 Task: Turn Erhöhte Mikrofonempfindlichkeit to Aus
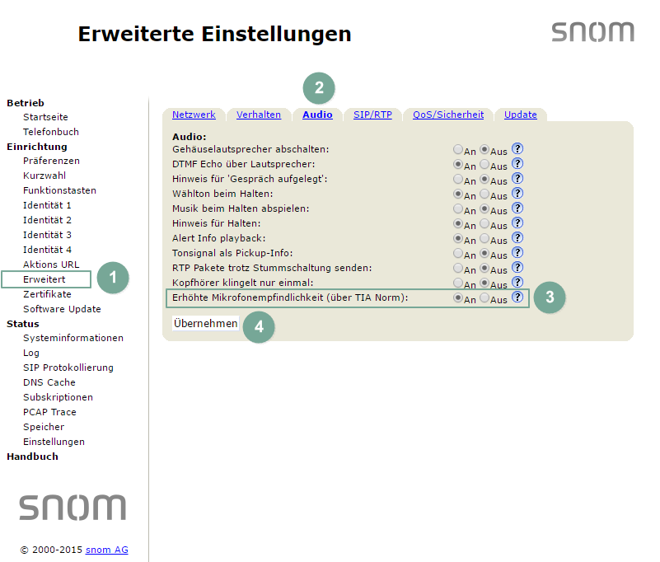pyautogui.click(x=484, y=299)
